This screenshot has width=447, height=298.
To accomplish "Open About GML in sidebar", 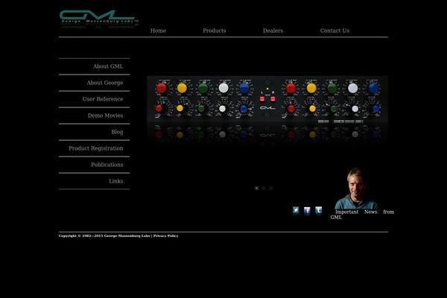I will [108, 66].
